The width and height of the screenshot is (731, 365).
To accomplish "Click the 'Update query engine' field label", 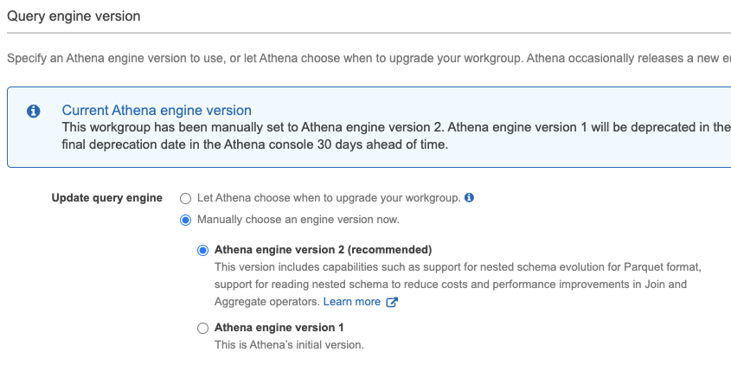I will (106, 198).
